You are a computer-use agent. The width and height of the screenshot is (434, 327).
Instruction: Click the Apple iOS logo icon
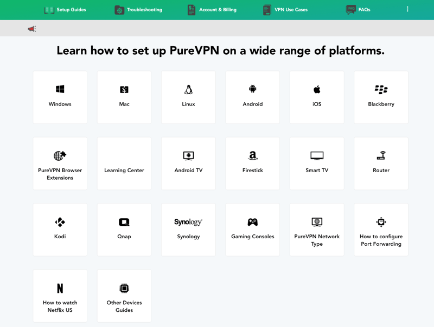click(317, 89)
